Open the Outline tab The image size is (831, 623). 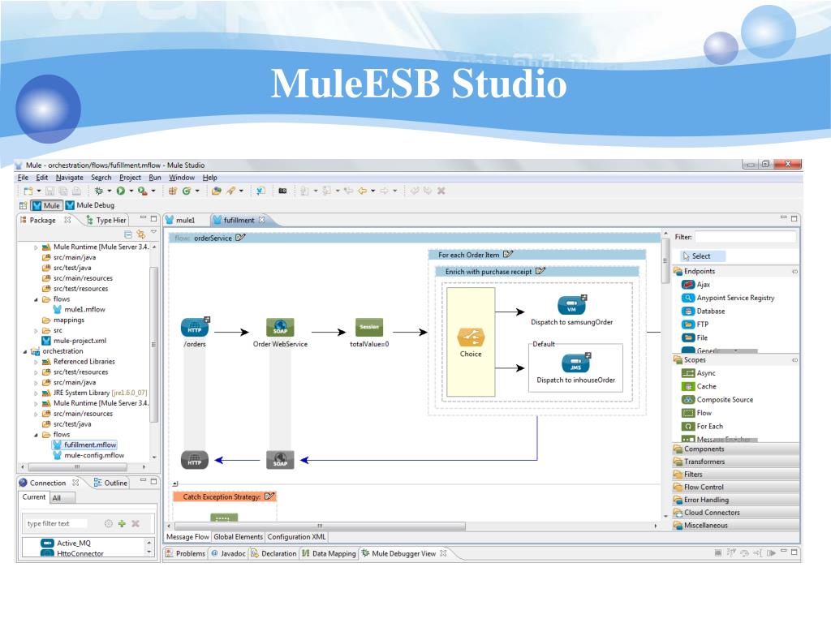(110, 483)
